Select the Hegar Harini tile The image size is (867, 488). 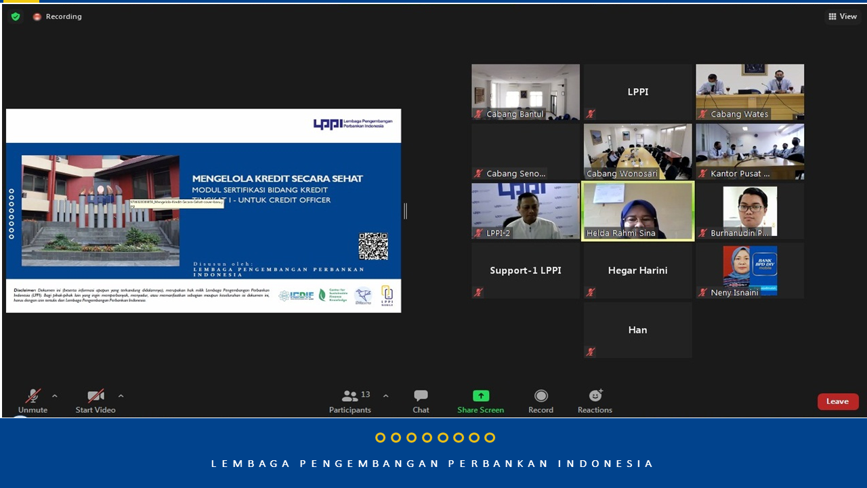638,270
